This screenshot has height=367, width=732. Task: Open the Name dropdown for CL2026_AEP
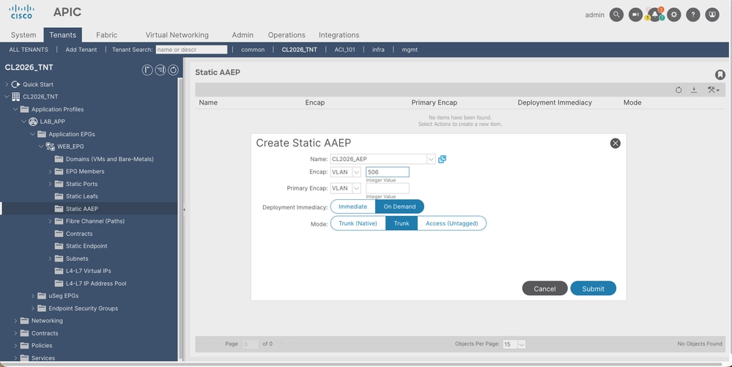coord(432,159)
